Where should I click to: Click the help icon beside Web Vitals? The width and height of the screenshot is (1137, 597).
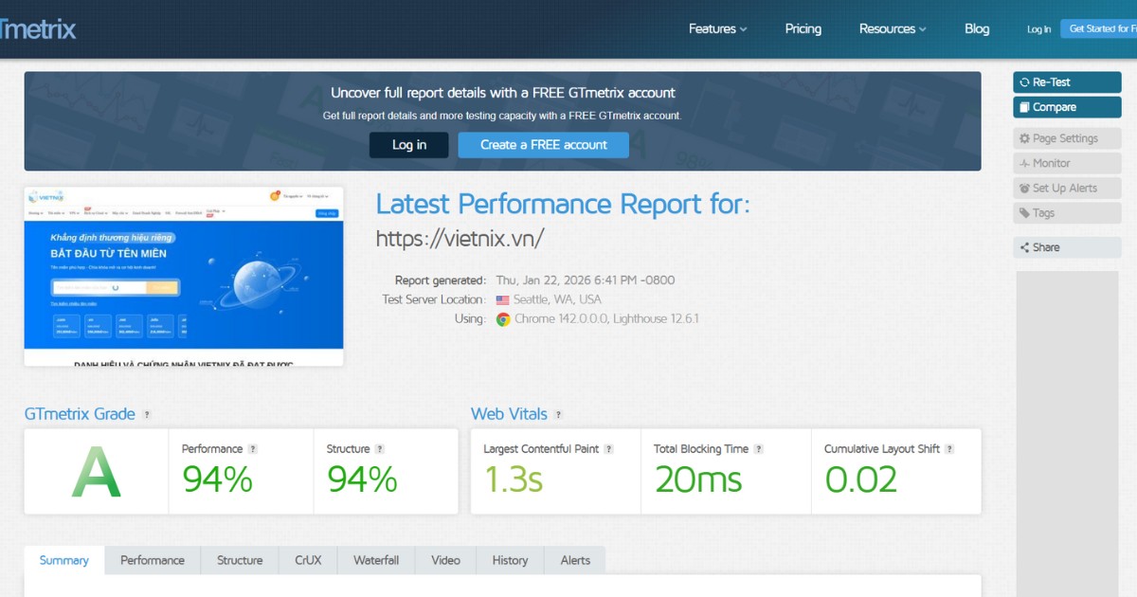click(558, 415)
